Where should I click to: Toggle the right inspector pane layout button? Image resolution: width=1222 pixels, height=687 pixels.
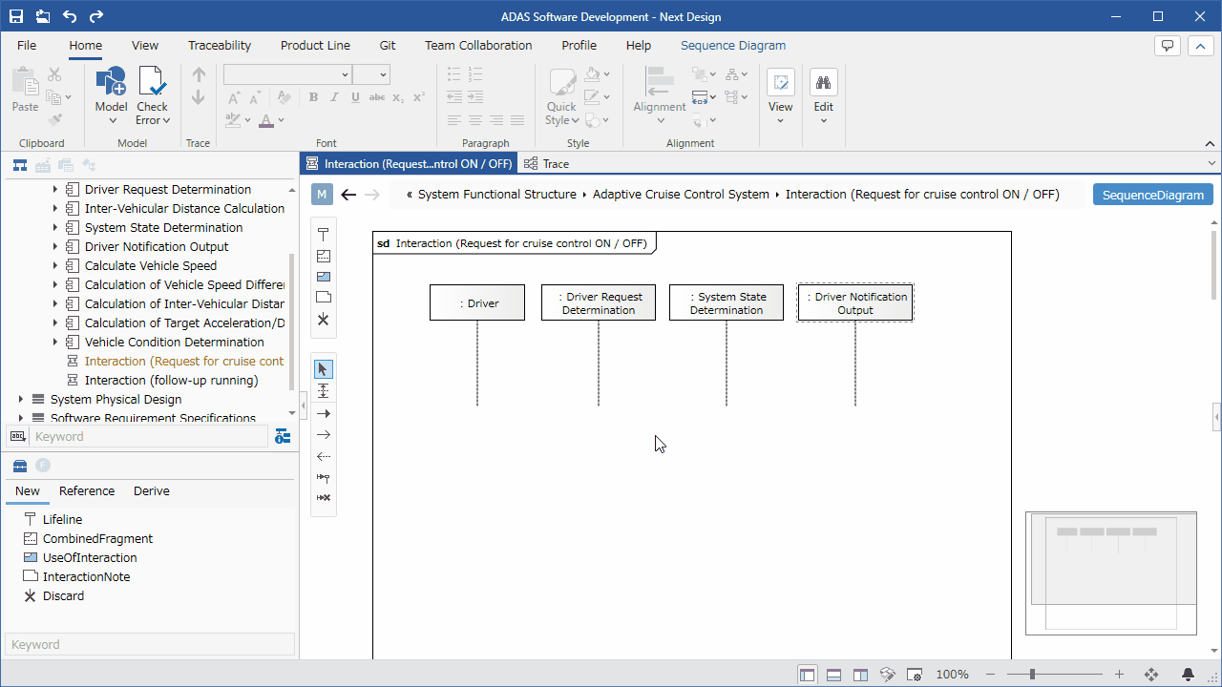(860, 674)
